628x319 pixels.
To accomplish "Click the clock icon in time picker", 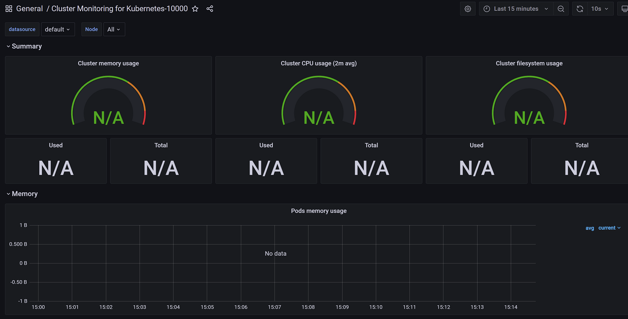I will click(x=487, y=9).
